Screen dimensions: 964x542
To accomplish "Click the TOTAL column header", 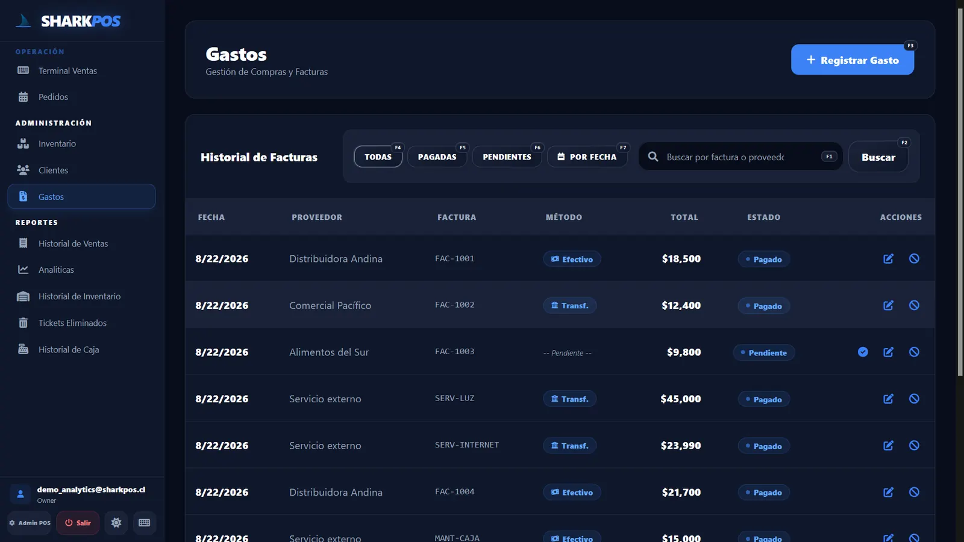I will (x=684, y=217).
